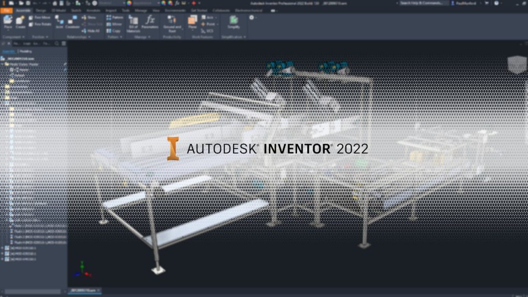The height and width of the screenshot is (297, 528).
Task: Click the Open file icon in quick access toolbar
Action: tap(21, 4)
